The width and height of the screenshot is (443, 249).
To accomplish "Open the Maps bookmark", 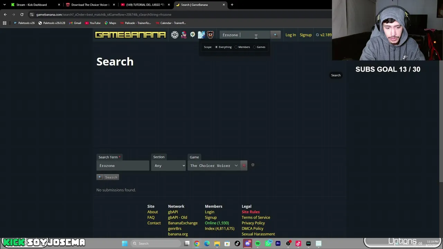I will [x=110, y=23].
